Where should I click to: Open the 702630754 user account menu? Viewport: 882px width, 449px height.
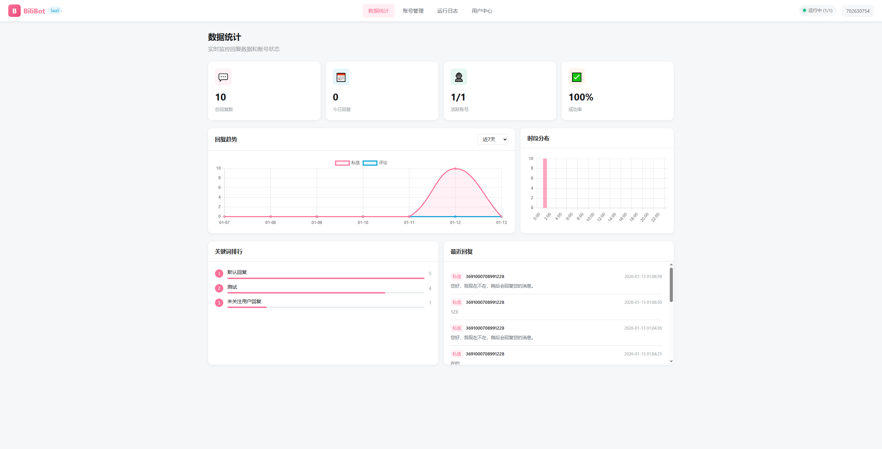(x=858, y=11)
